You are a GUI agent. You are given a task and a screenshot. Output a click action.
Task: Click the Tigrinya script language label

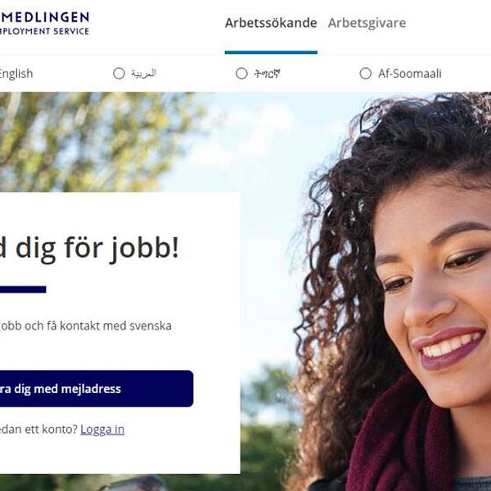[267, 74]
